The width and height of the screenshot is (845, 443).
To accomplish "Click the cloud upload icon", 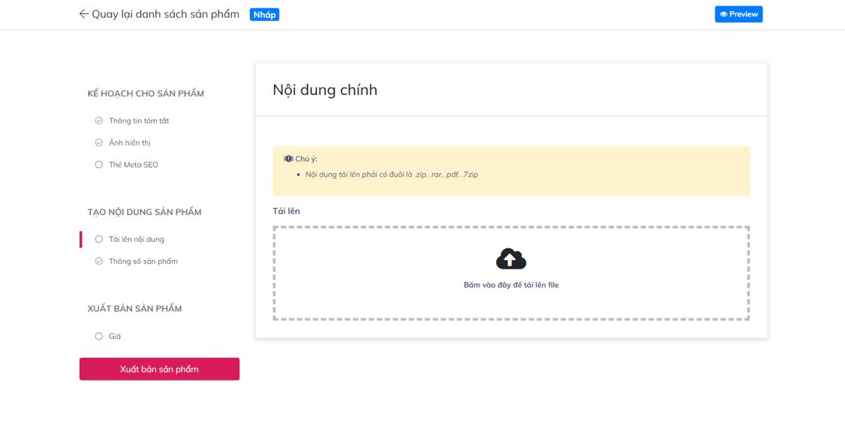I will 511,259.
